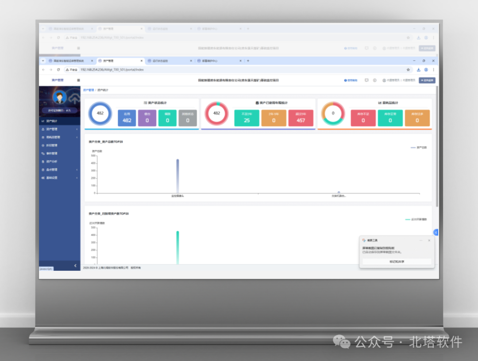Click the icon beside 事件管理 in the sidebar
The height and width of the screenshot is (361, 478).
coord(43,153)
